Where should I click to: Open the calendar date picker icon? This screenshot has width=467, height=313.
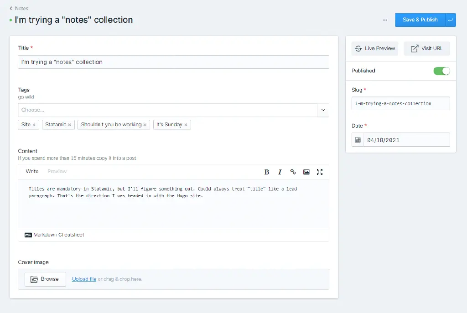pyautogui.click(x=358, y=140)
